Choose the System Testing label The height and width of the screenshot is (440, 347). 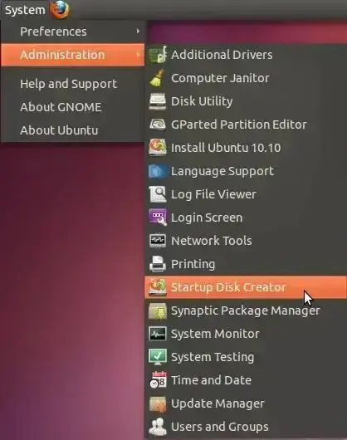click(x=213, y=357)
